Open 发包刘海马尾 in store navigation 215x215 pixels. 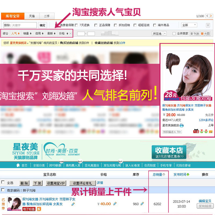point(112,165)
